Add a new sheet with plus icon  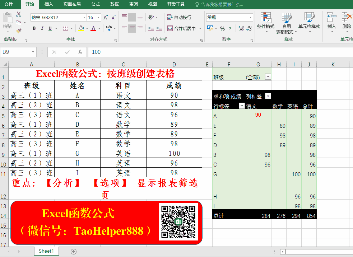tap(74, 251)
